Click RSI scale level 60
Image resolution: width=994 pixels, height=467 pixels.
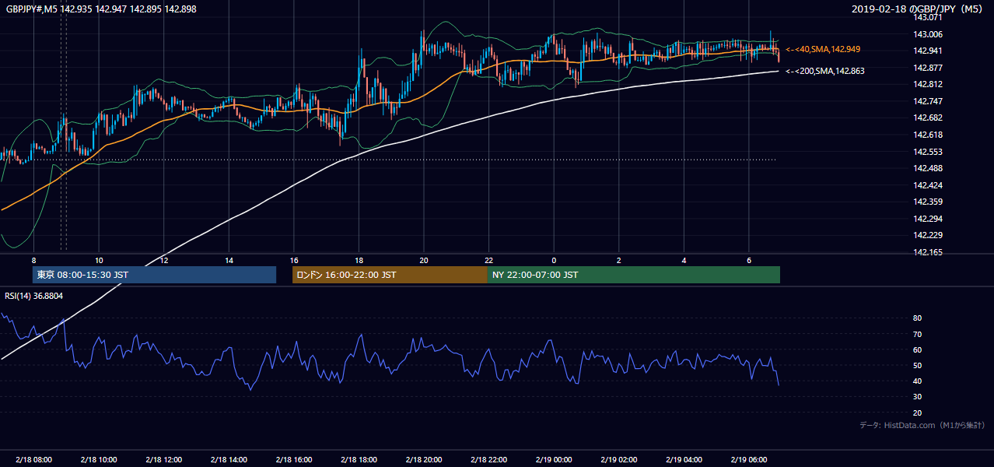tap(917, 349)
